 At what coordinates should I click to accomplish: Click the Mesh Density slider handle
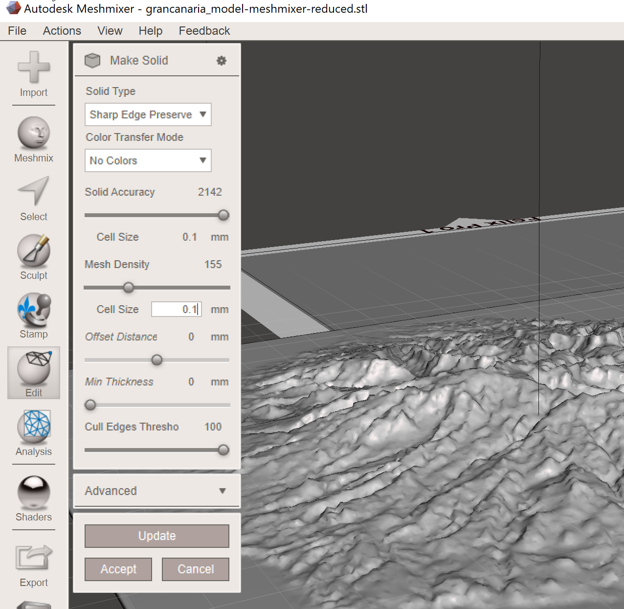click(x=129, y=288)
